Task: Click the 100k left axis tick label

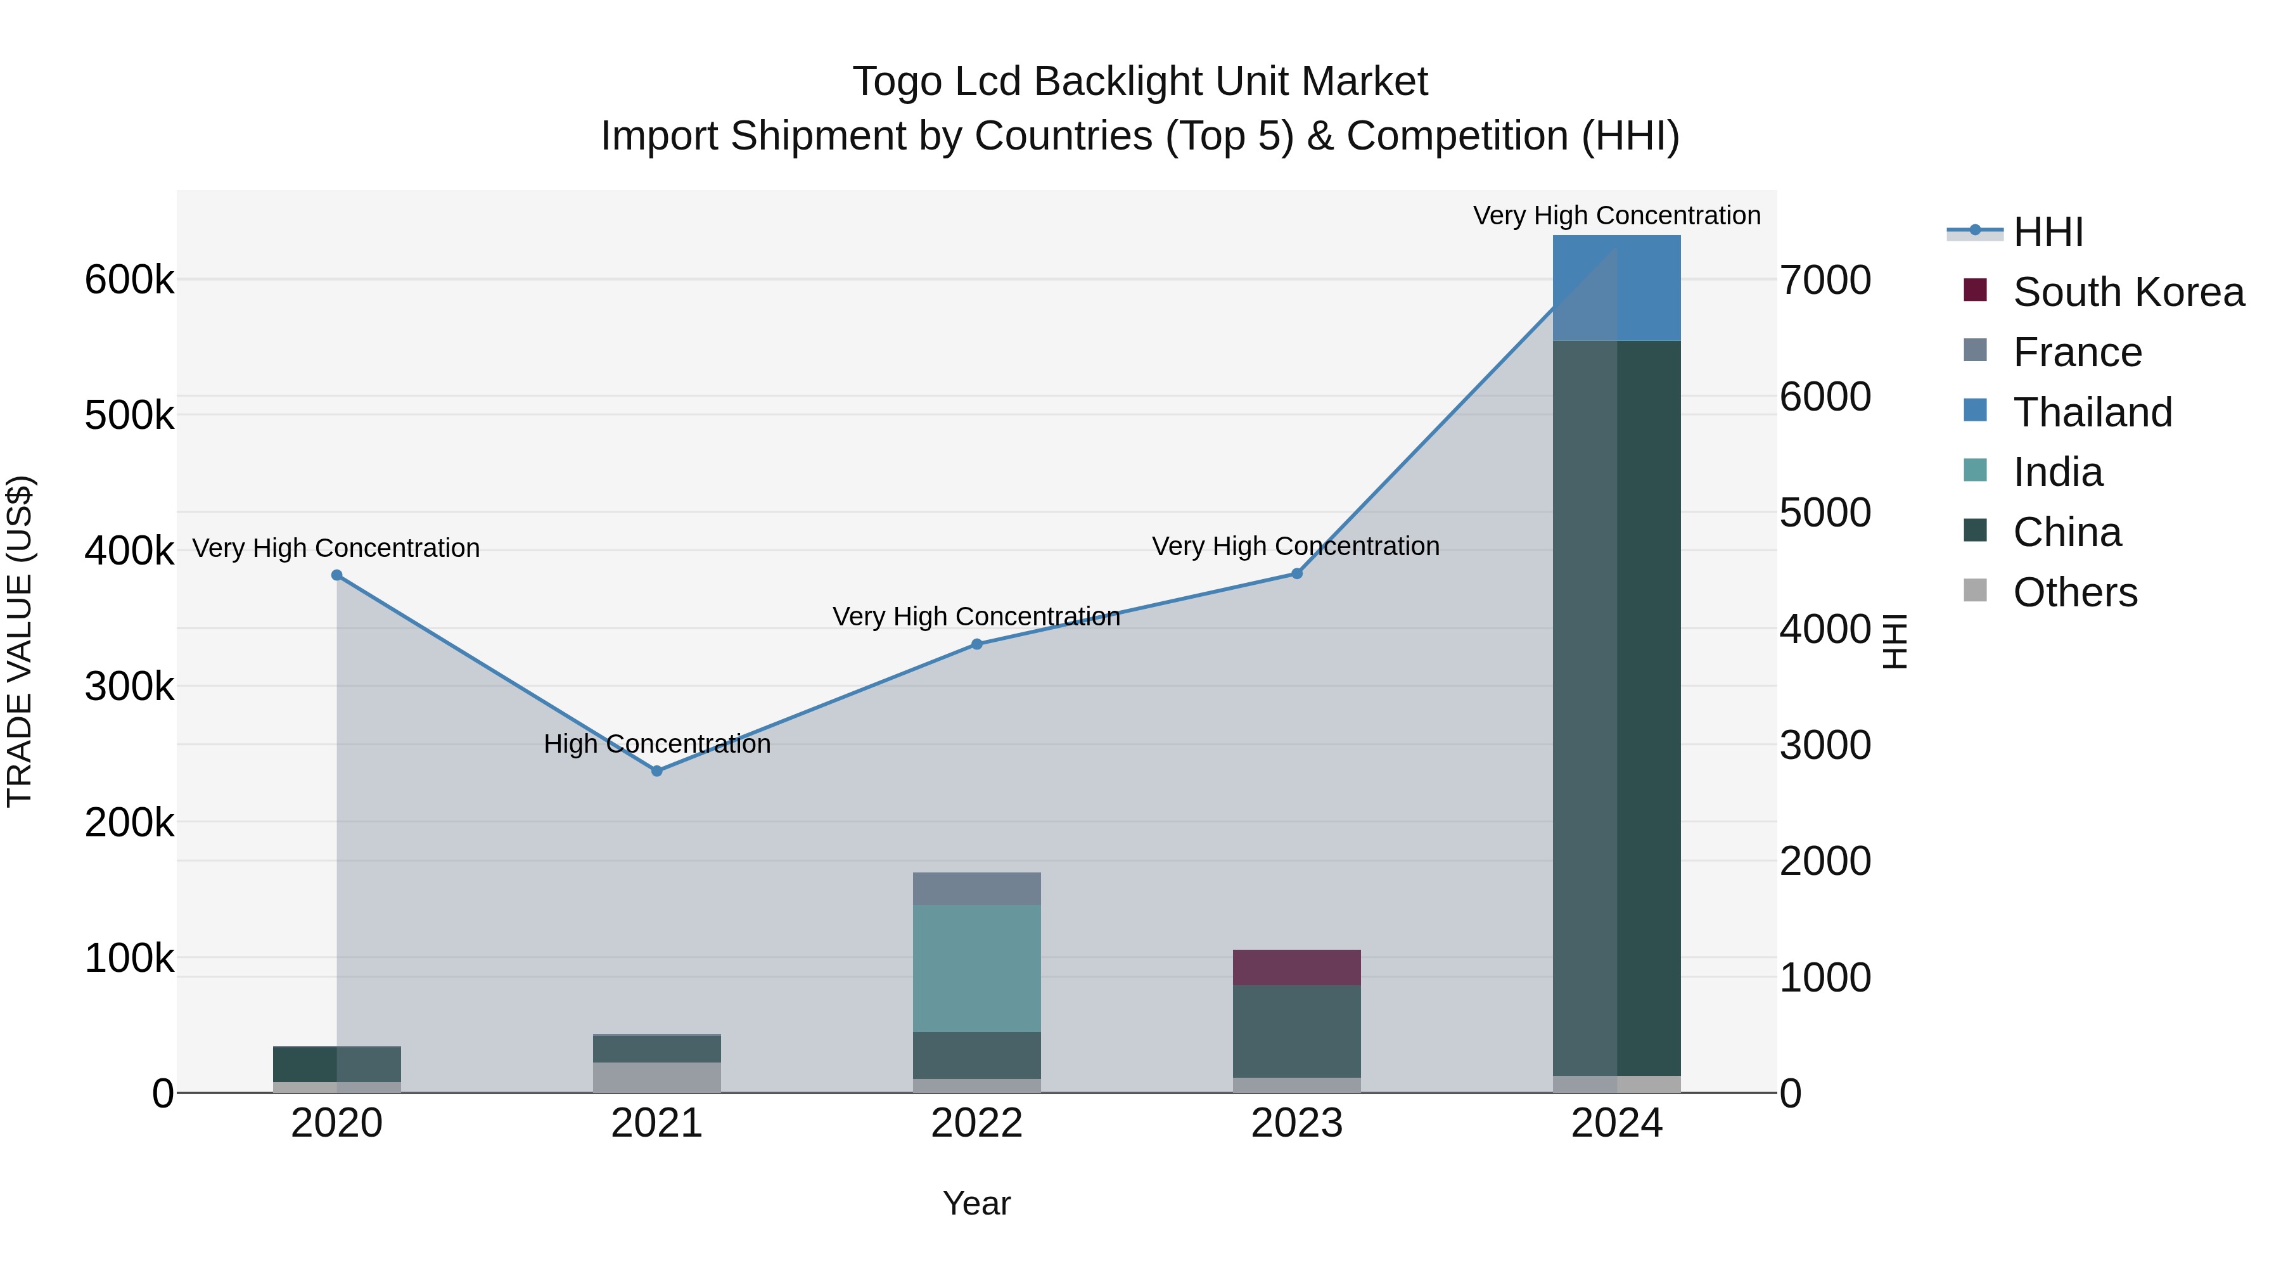Action: point(129,958)
